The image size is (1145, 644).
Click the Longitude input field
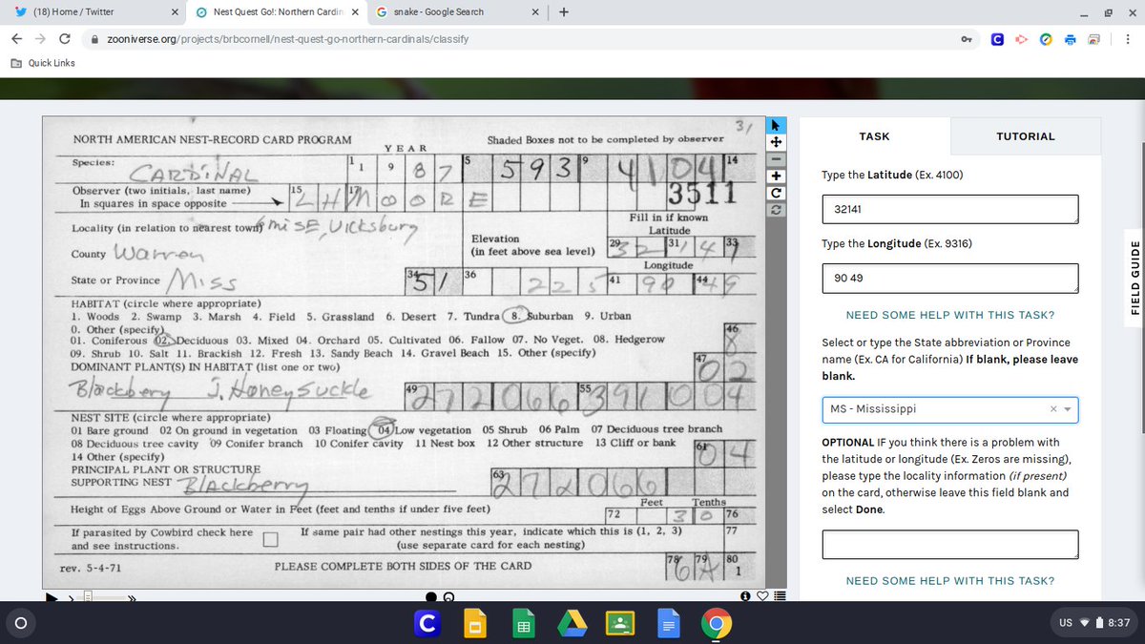pos(950,278)
